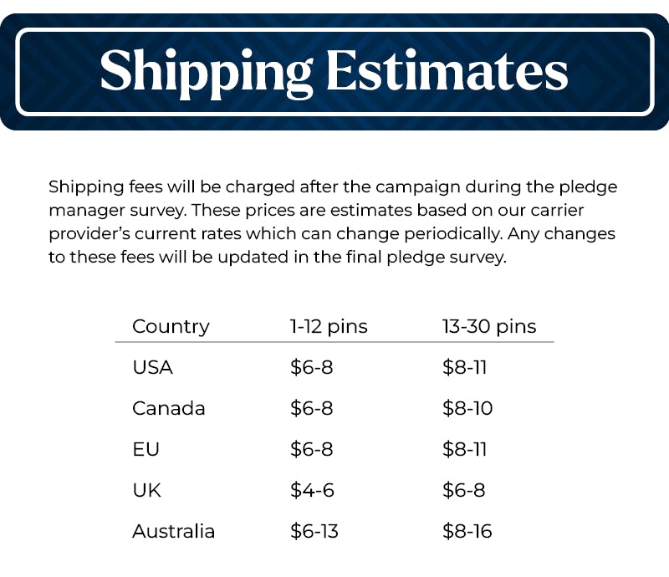Click the Australia row label
The height and width of the screenshot is (577, 669).
[x=173, y=531]
